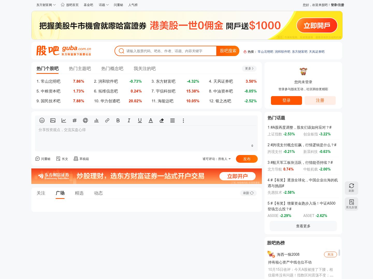Click the hot search flame icon

pos(245,52)
